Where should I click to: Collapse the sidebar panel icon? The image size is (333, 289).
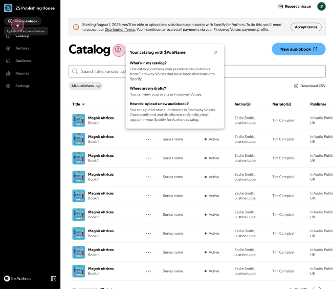click(54, 279)
